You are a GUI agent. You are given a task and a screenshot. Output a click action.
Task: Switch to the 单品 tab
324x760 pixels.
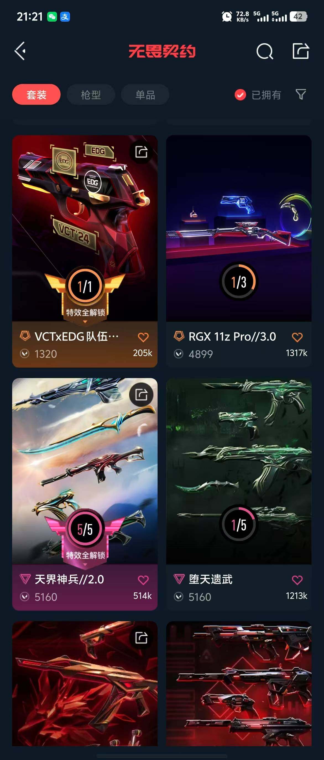145,94
